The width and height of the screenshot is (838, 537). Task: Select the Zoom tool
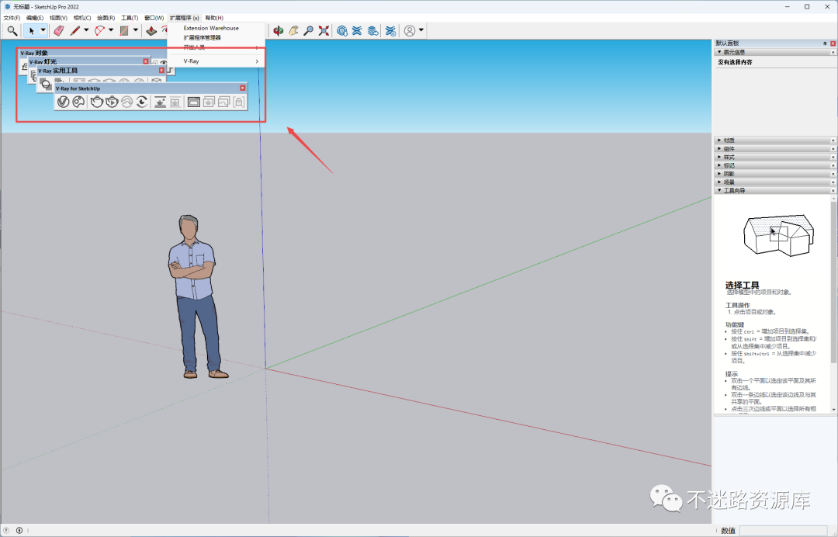coord(308,31)
